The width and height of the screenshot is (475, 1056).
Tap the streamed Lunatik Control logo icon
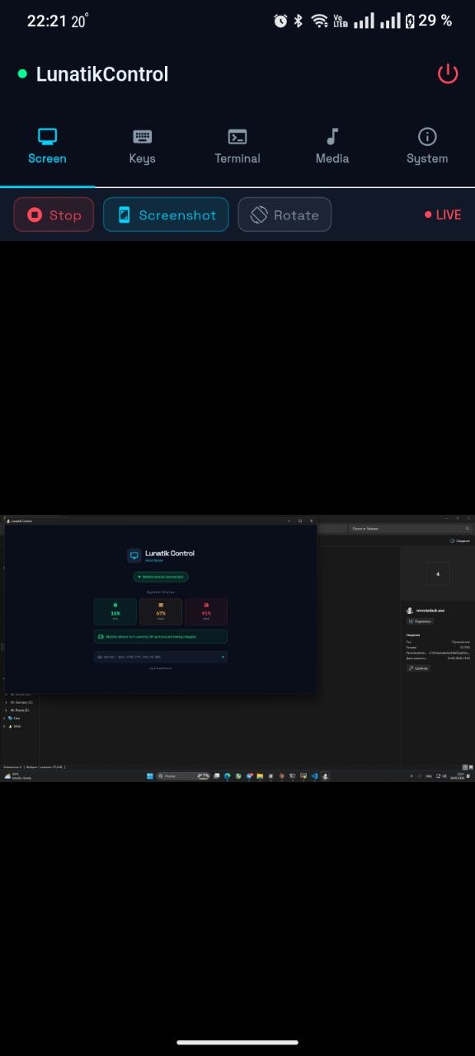pyautogui.click(x=134, y=556)
